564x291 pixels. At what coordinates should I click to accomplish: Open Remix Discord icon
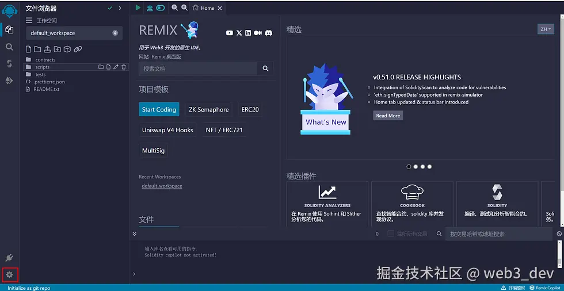268,33
